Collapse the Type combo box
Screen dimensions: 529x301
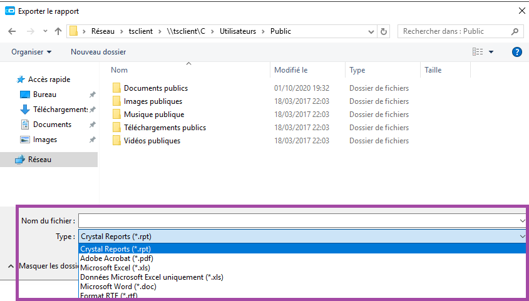[x=523, y=237]
